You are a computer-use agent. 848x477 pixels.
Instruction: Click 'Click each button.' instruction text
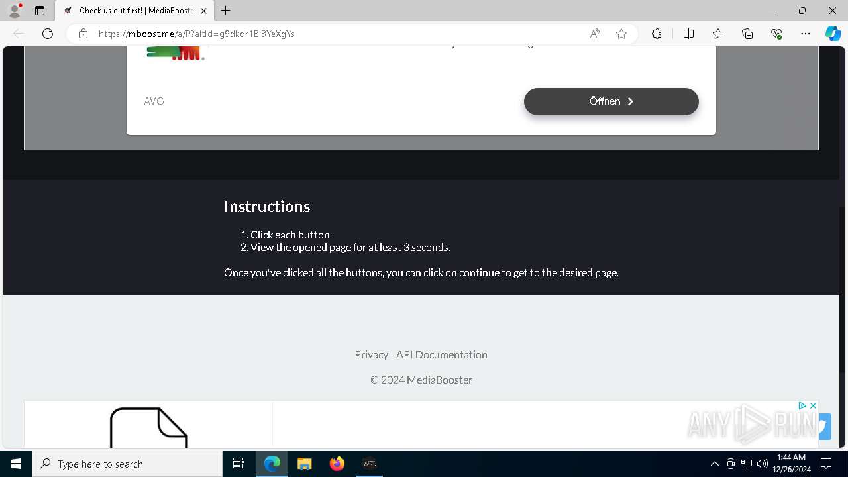pos(291,235)
